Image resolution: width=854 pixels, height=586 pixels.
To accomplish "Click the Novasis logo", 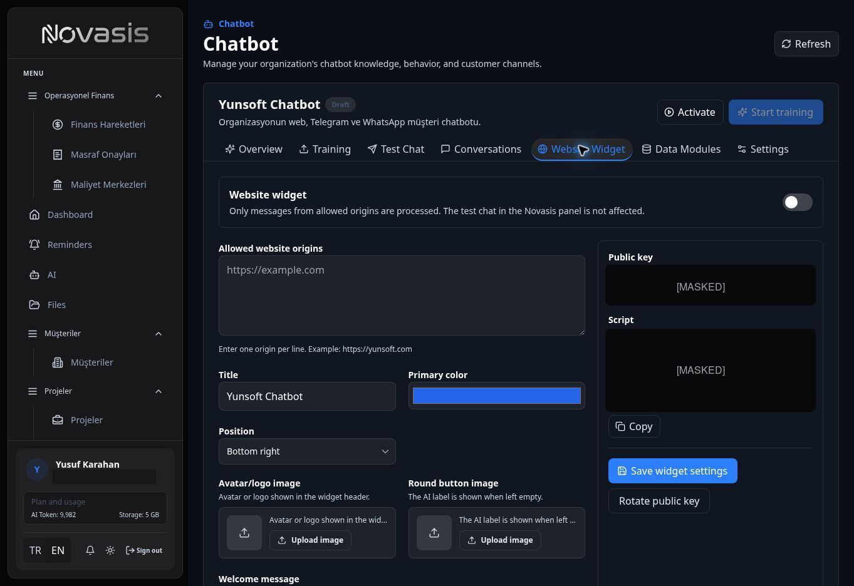I will (x=95, y=34).
